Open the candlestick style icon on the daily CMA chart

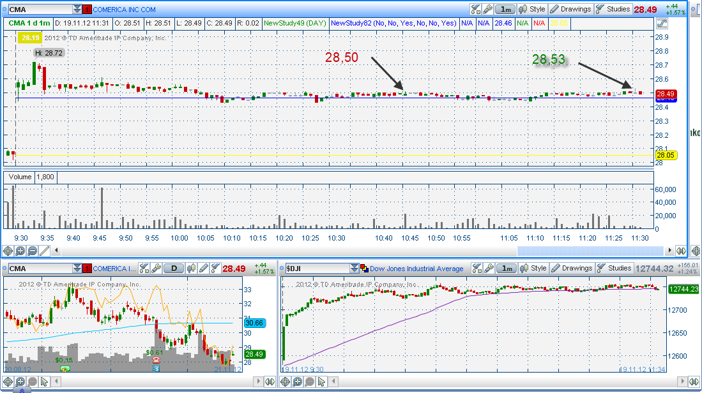point(192,268)
